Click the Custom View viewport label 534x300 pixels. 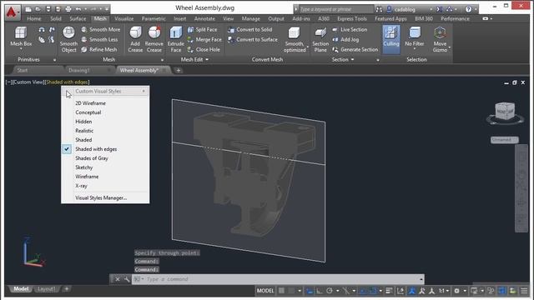click(28, 82)
